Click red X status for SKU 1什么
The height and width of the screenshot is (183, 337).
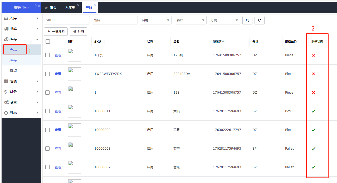click(x=314, y=55)
